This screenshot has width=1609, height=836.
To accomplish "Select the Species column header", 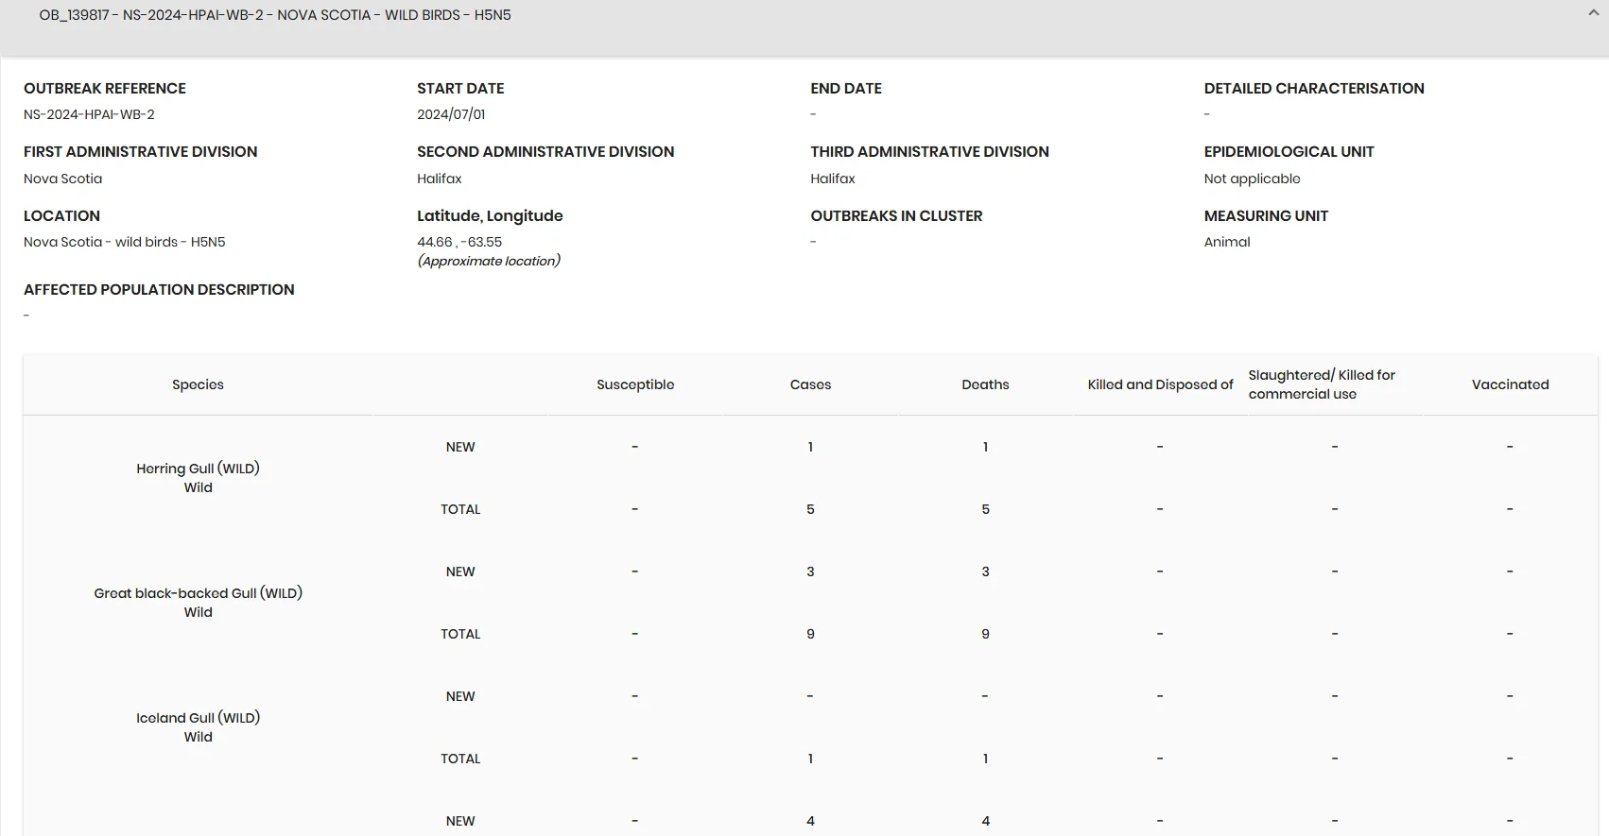I will point(198,384).
